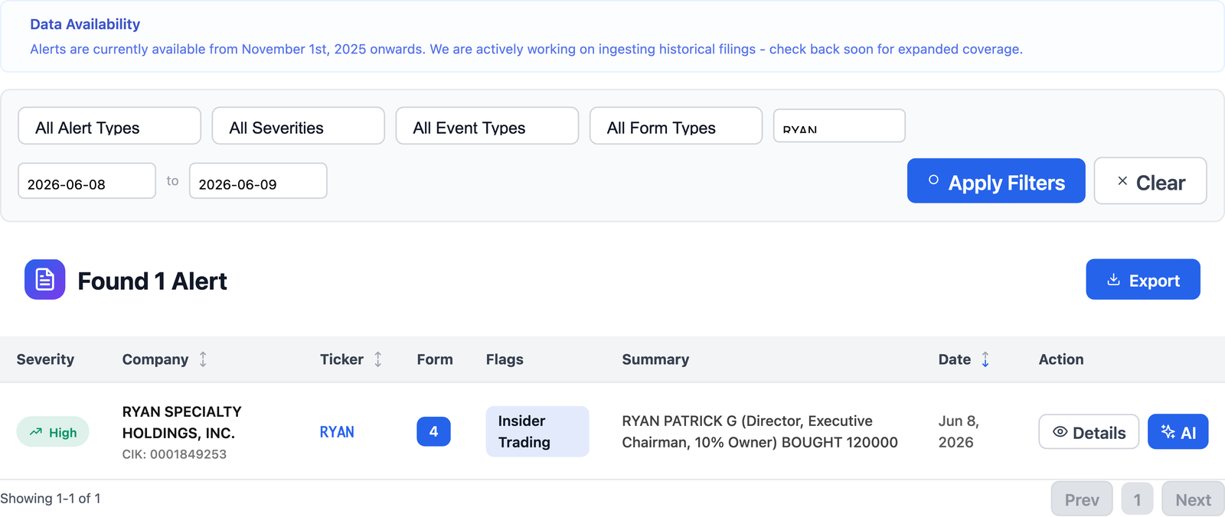Expand the All Event Types dropdown

[487, 126]
